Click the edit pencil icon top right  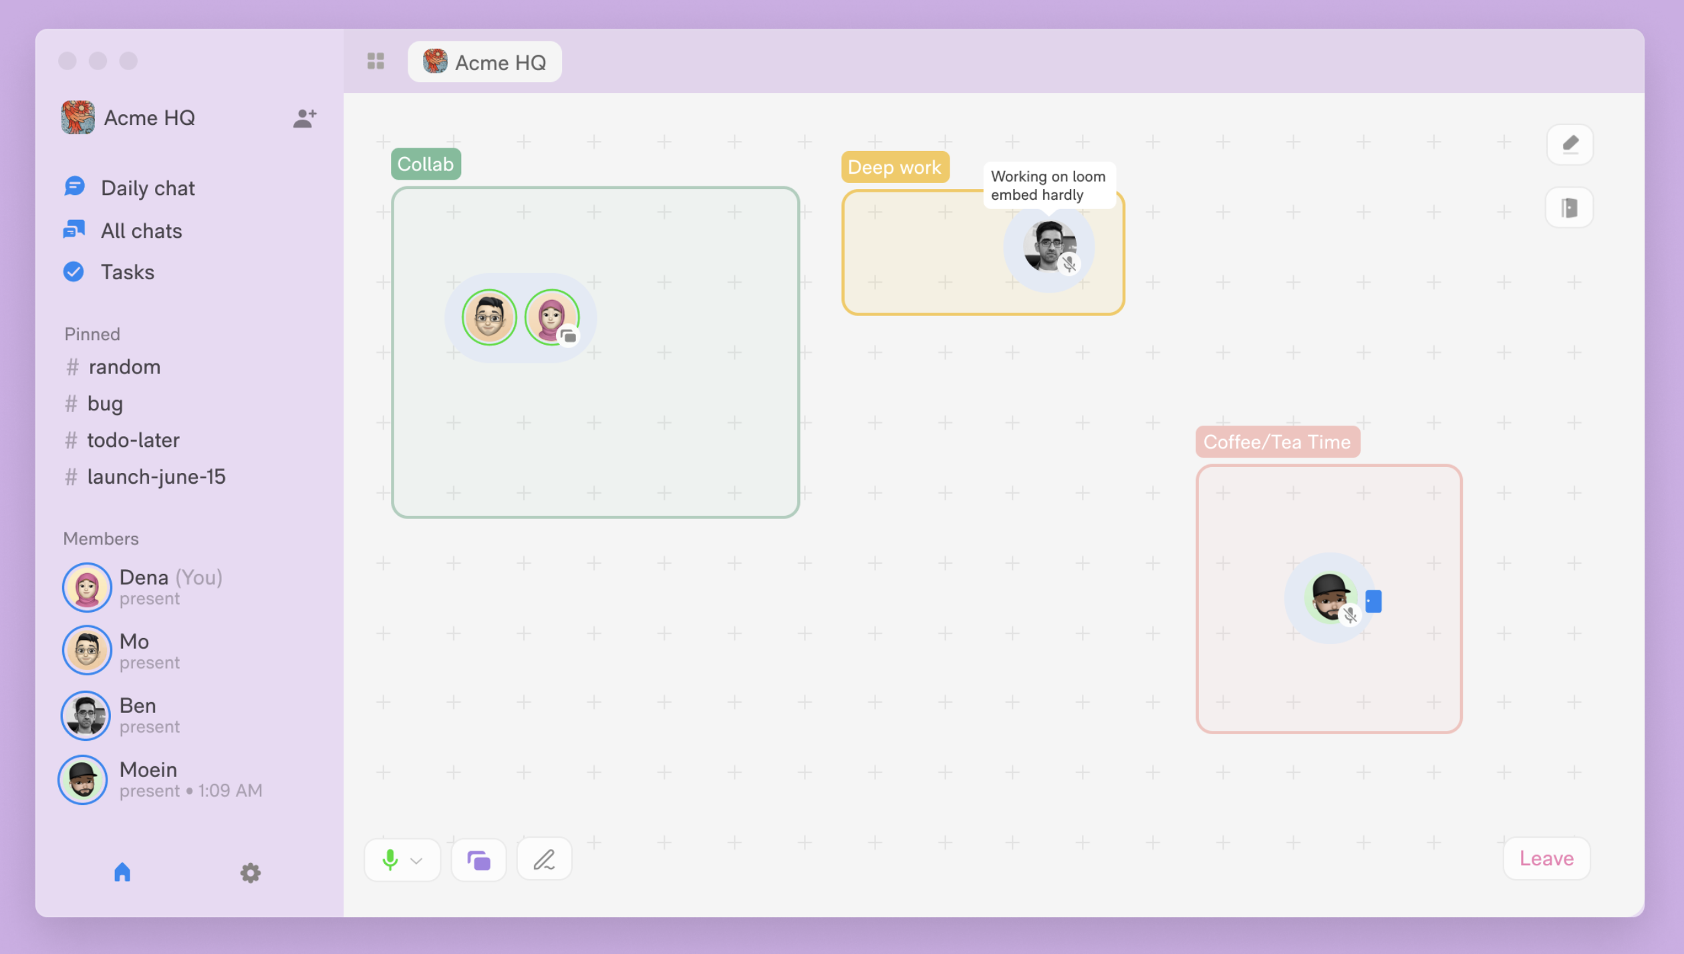point(1570,144)
